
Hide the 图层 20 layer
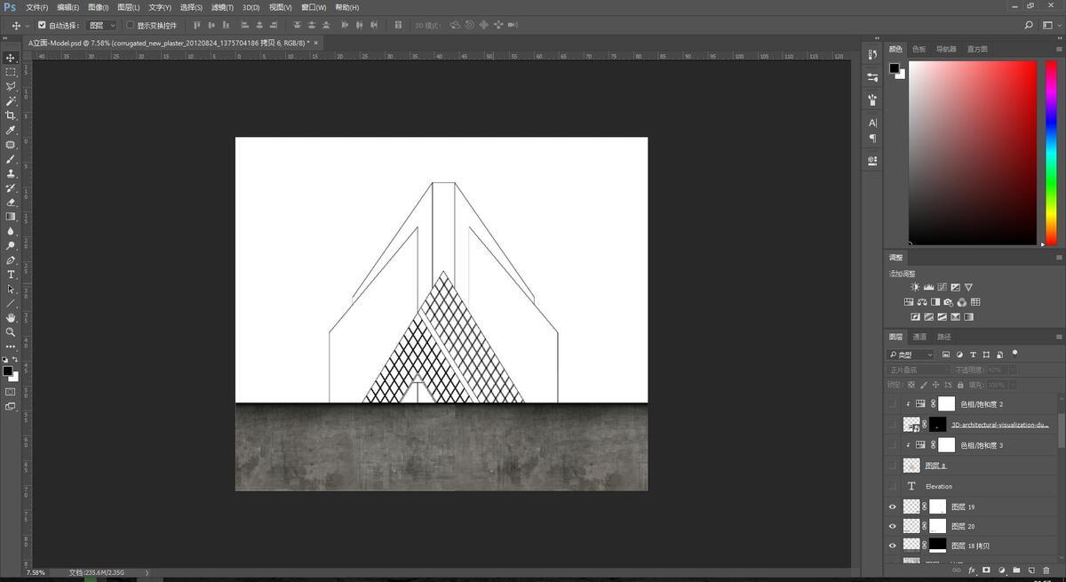tap(893, 526)
